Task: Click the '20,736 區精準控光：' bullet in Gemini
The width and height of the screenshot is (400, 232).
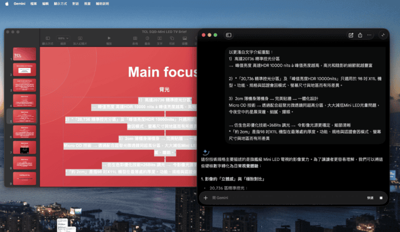Action: click(x=229, y=188)
